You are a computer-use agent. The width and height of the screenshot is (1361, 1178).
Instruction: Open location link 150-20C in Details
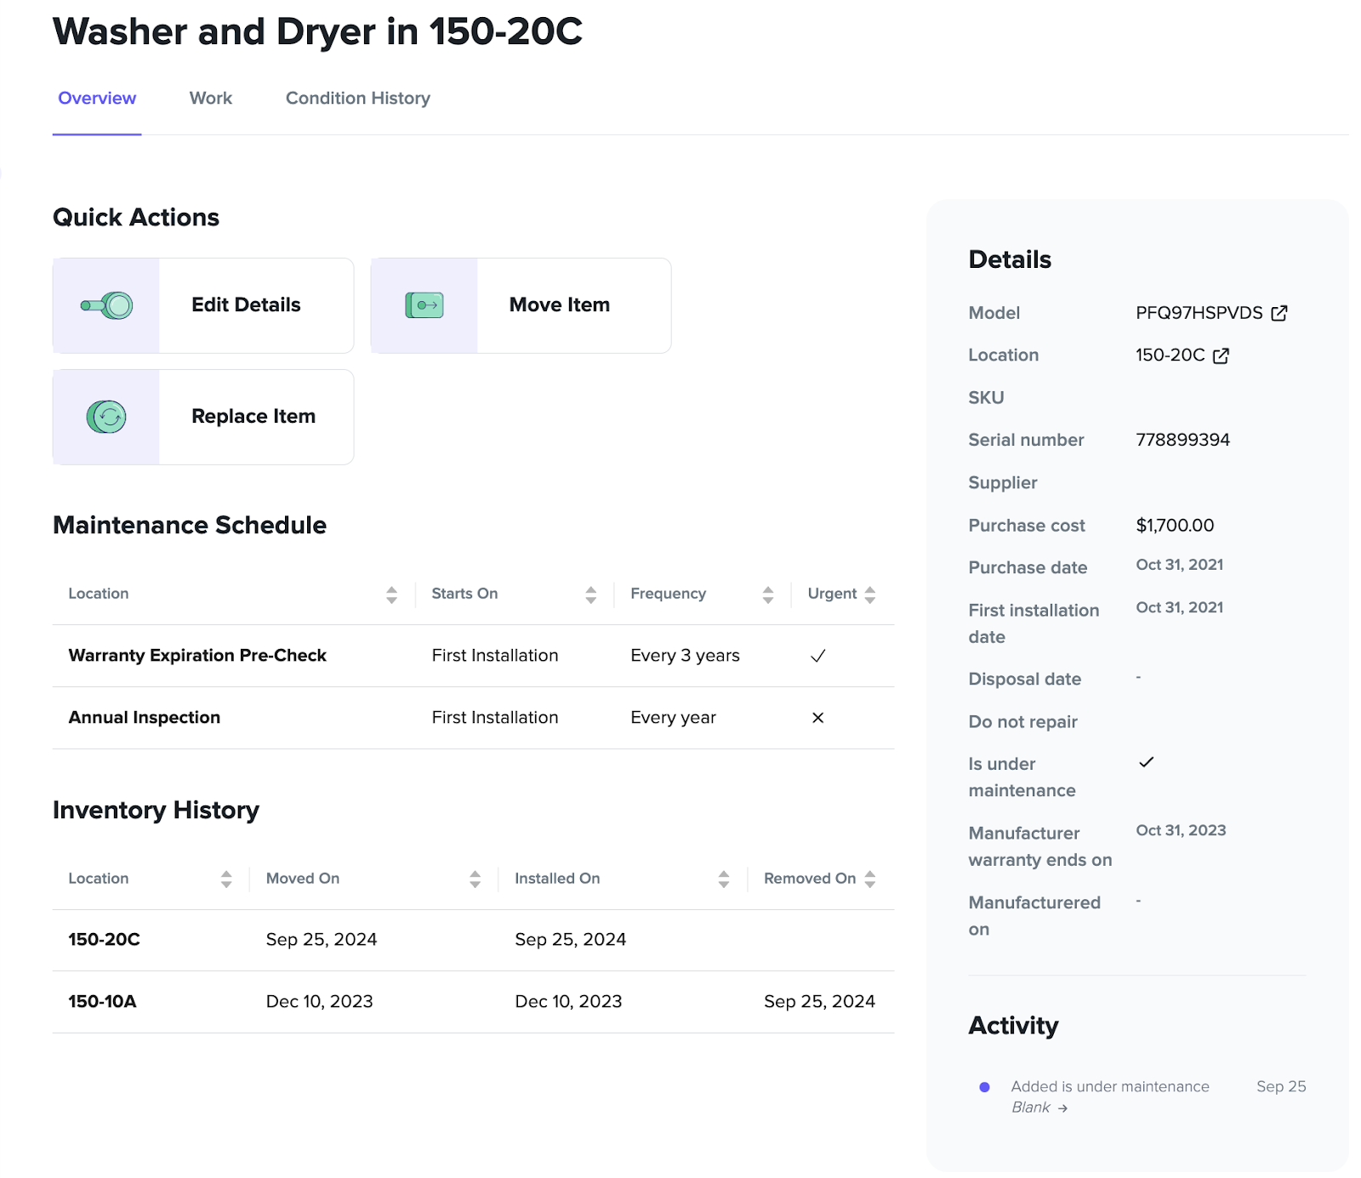tap(1170, 356)
